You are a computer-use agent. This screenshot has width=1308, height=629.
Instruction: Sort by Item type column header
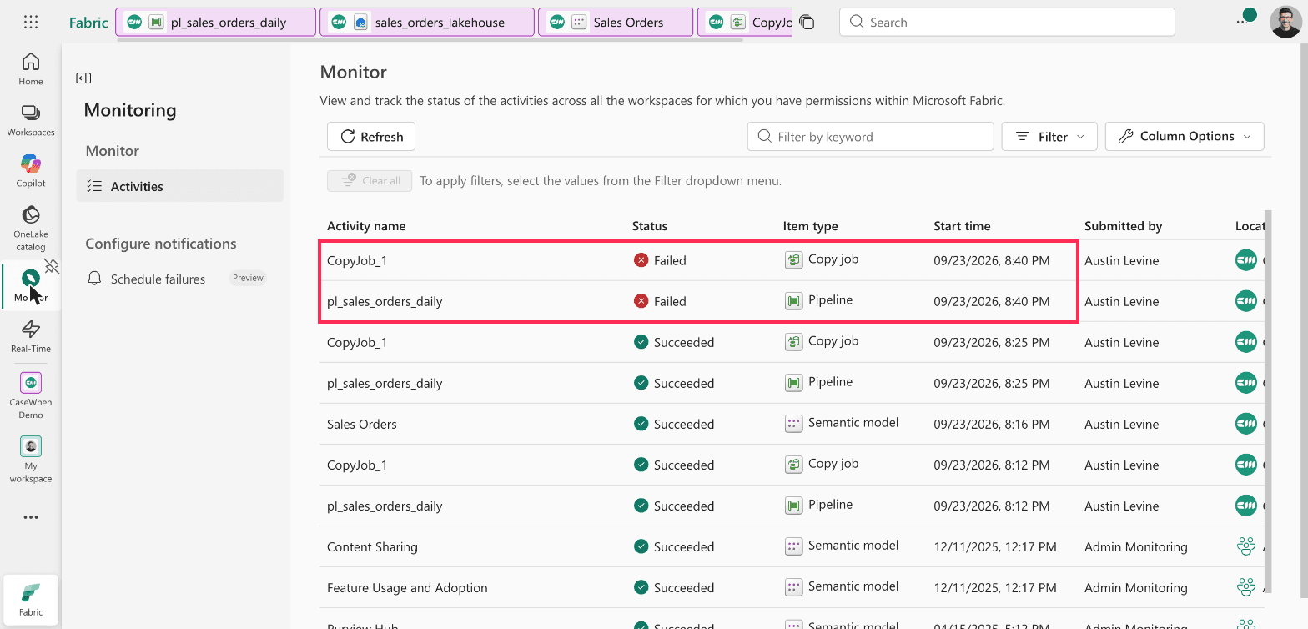pyautogui.click(x=811, y=226)
